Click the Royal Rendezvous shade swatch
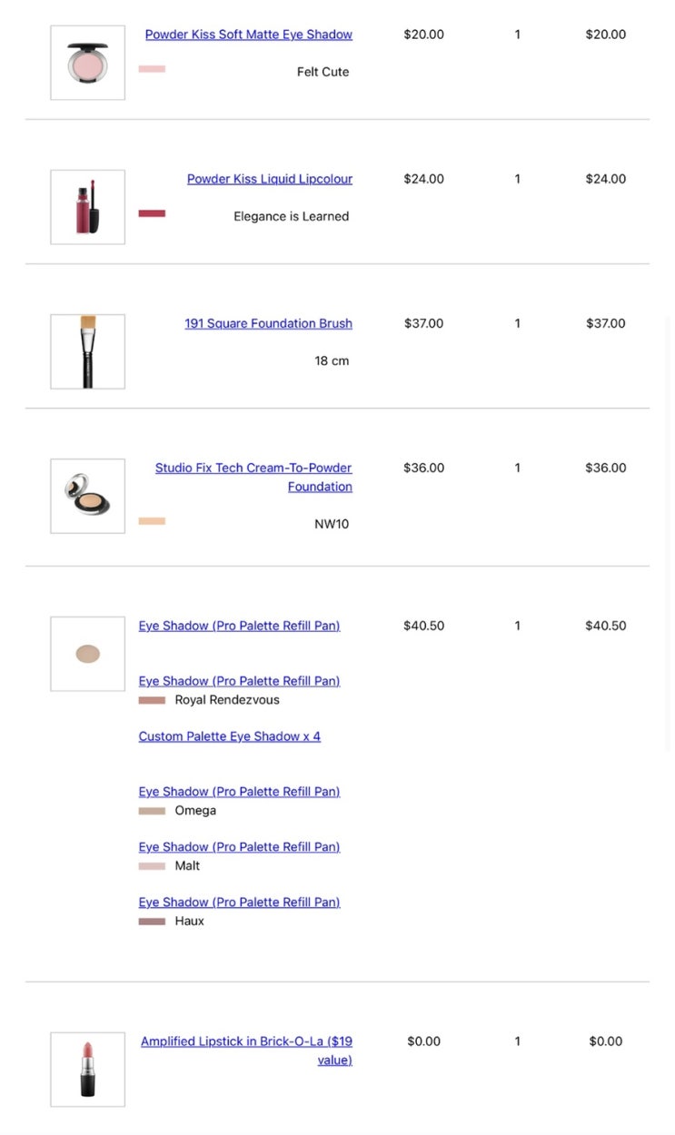This screenshot has height=1135, width=675. [x=152, y=701]
